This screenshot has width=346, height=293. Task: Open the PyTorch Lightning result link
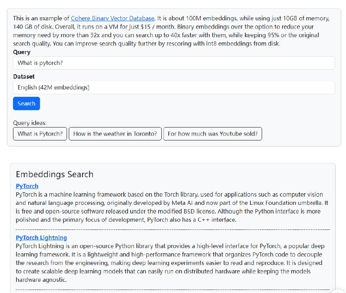[41, 238]
